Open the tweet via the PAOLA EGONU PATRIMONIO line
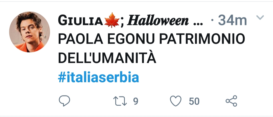Viewport: 273px width, 117px height. pyautogui.click(x=152, y=39)
